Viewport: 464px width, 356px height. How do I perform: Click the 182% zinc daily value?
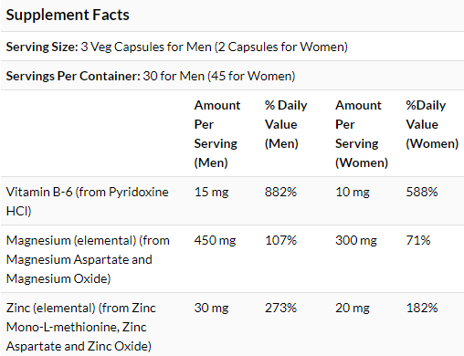pyautogui.click(x=422, y=308)
